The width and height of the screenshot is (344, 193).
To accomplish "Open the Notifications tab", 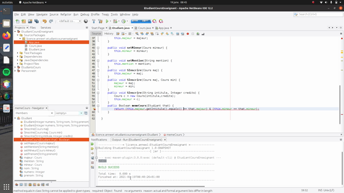I will pos(99,139).
